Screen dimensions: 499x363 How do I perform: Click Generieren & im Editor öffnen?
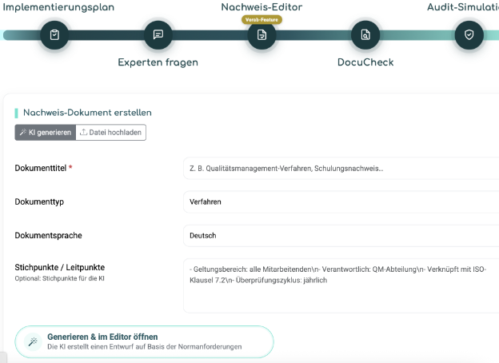point(144,341)
